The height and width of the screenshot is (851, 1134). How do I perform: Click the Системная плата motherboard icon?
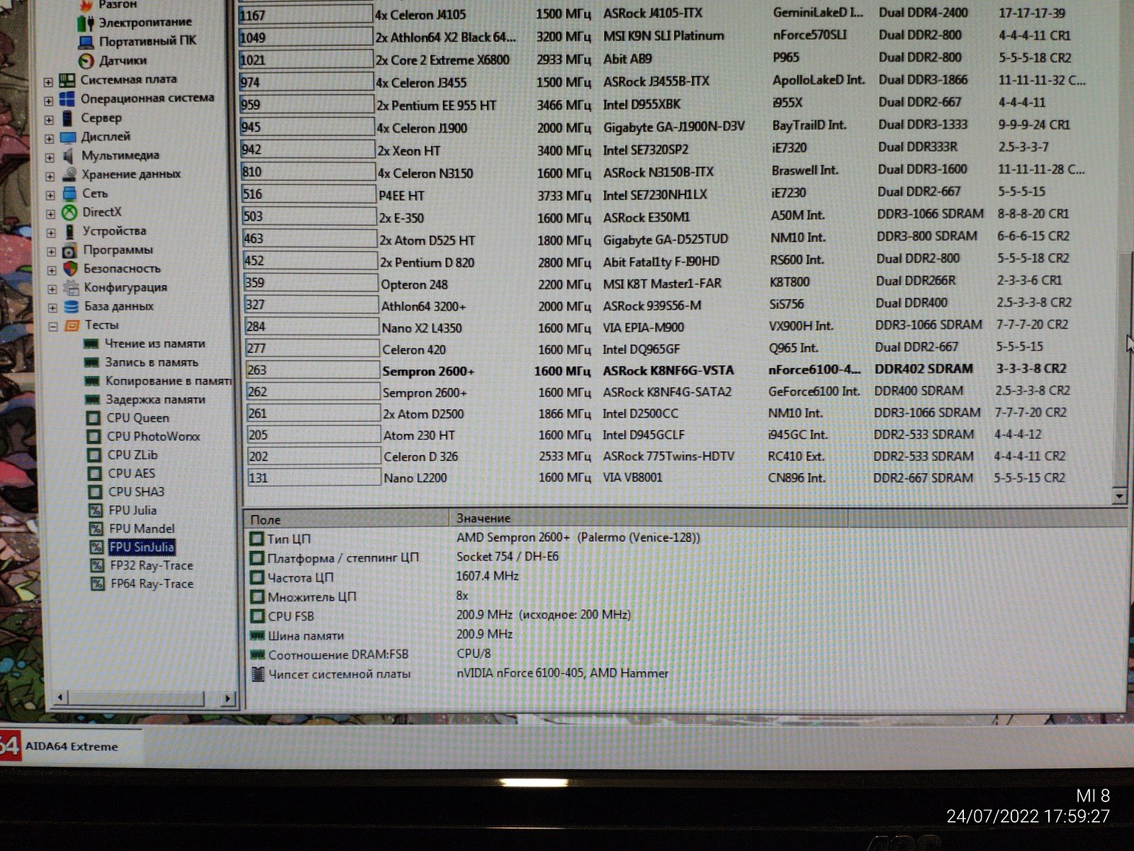(67, 79)
